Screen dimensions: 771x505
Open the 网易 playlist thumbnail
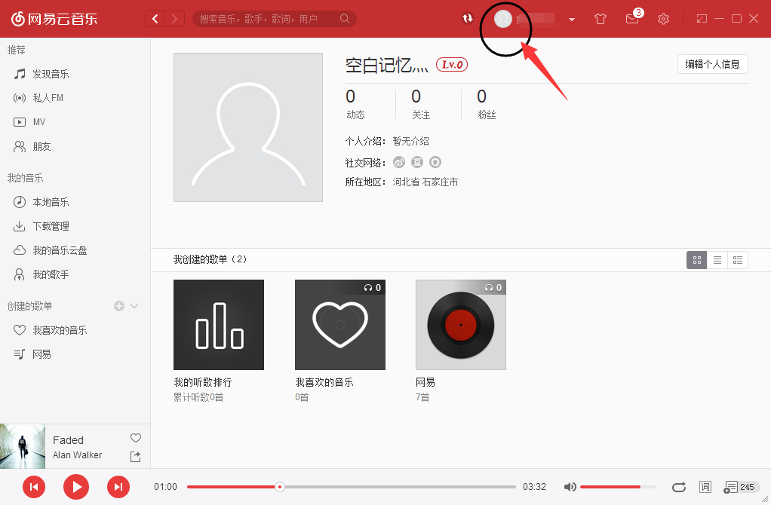click(460, 325)
